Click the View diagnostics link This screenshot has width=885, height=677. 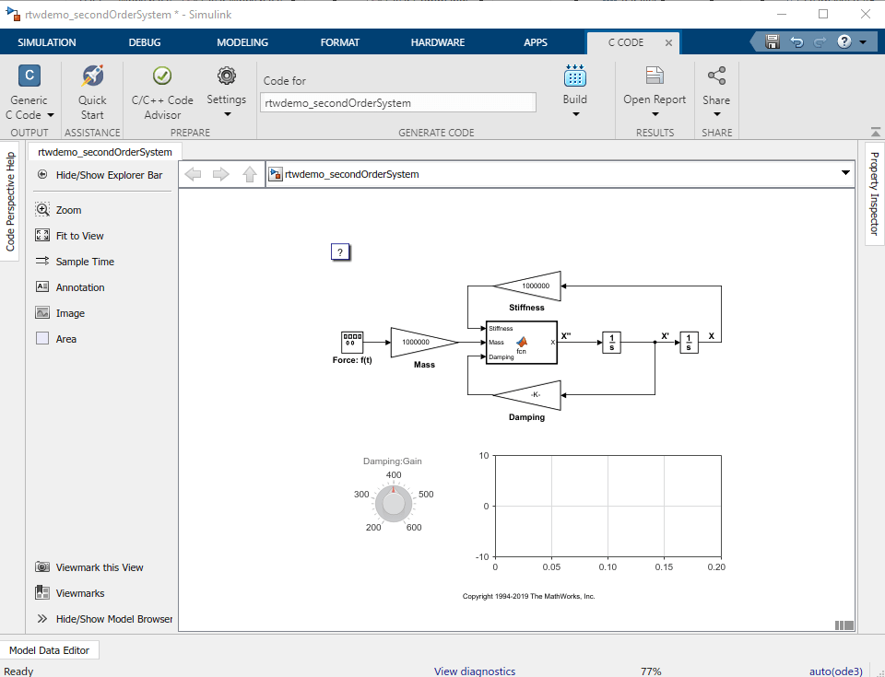475,671
